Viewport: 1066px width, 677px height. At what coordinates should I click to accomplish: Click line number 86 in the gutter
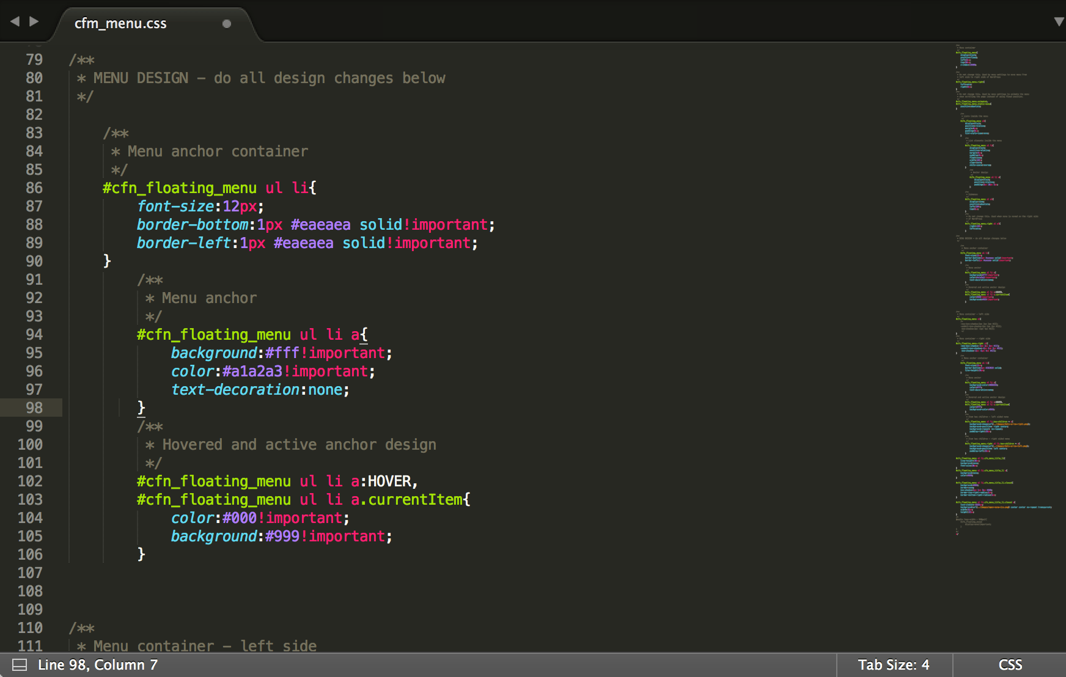pyautogui.click(x=34, y=188)
